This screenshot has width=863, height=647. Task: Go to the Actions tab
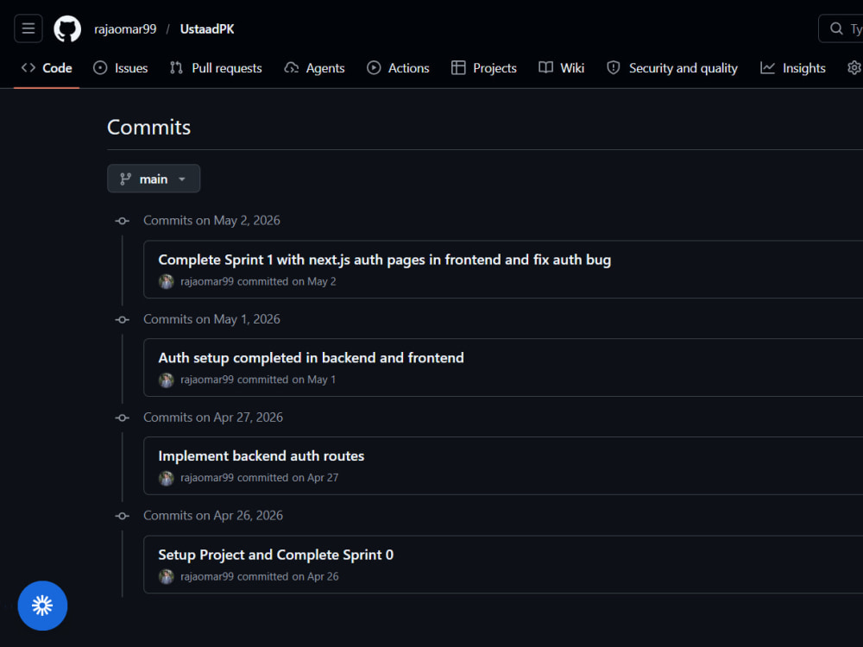pyautogui.click(x=398, y=67)
